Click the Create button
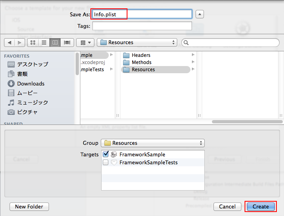This screenshot has width=284, height=216. tap(260, 206)
